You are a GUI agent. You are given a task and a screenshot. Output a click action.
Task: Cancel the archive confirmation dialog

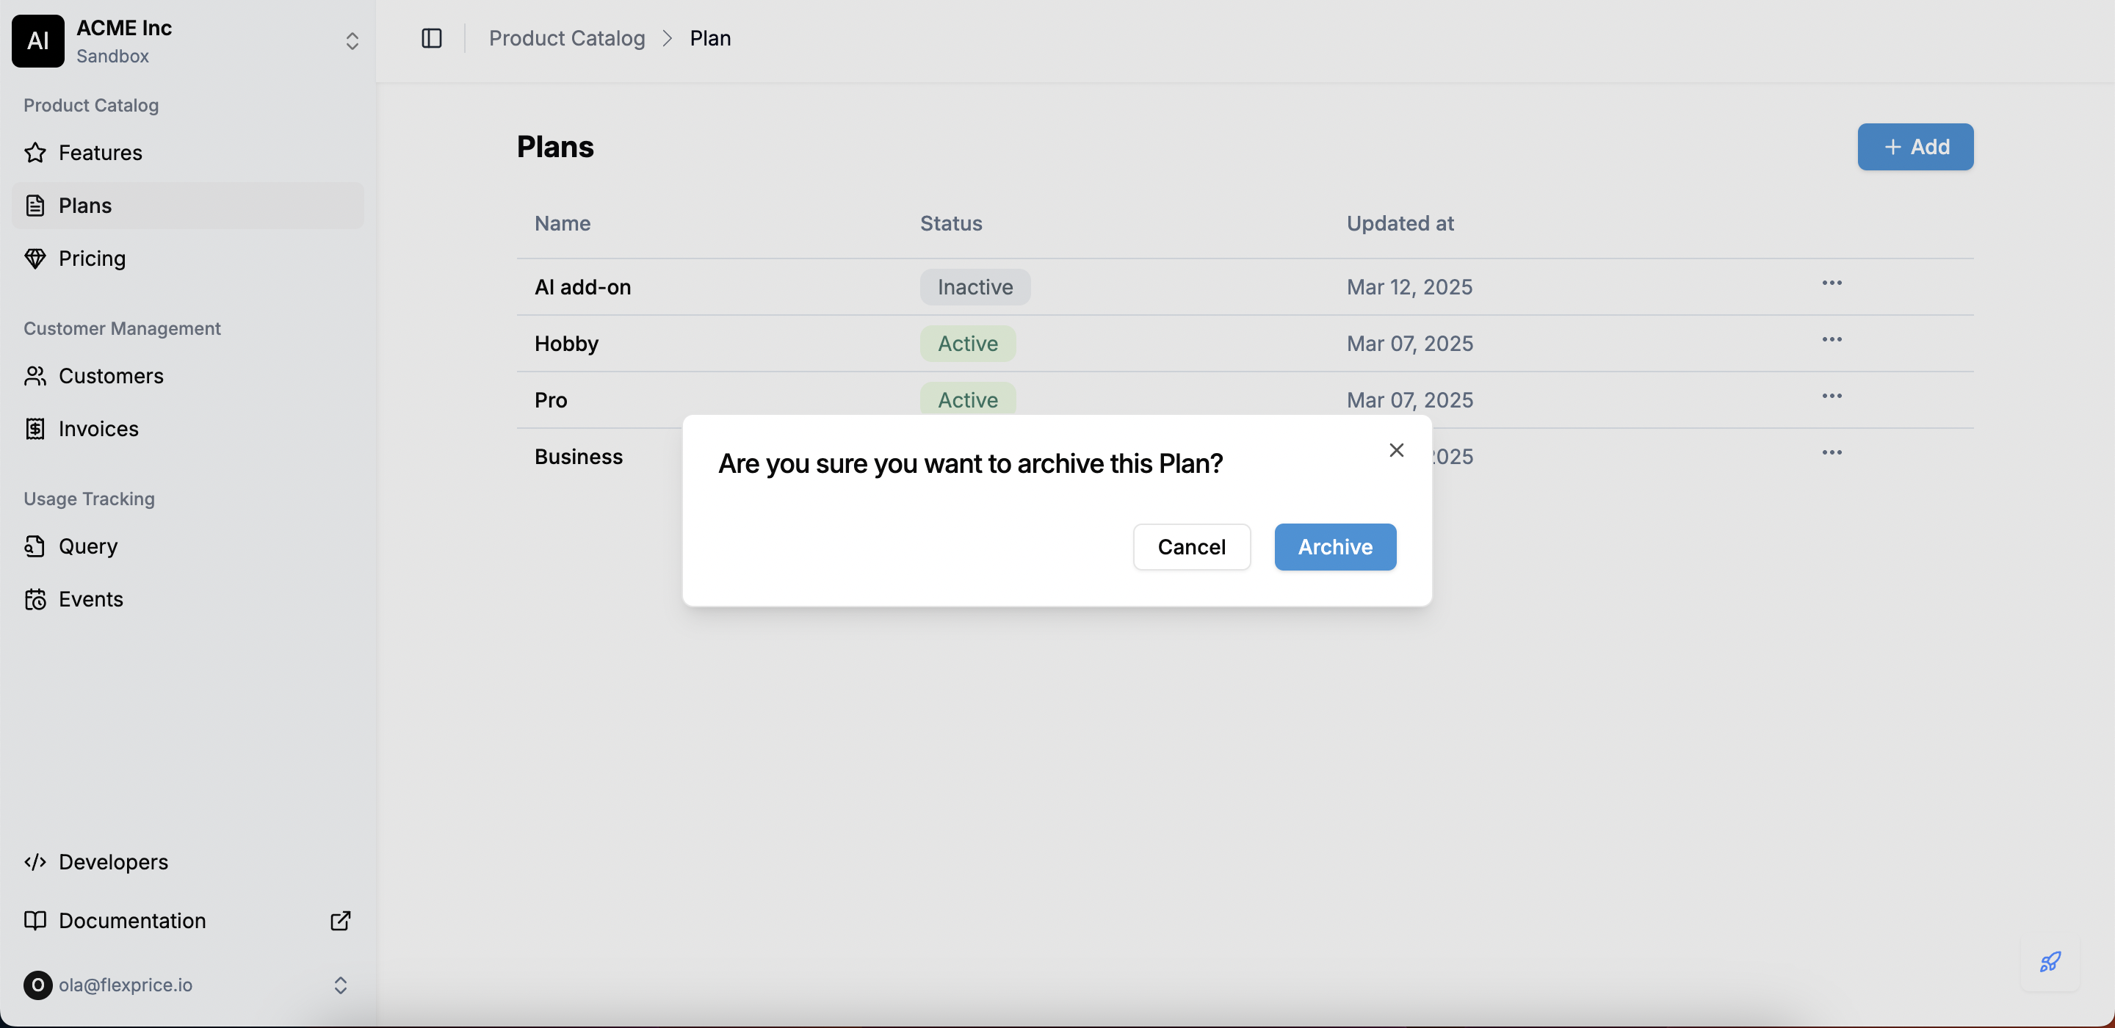point(1191,546)
